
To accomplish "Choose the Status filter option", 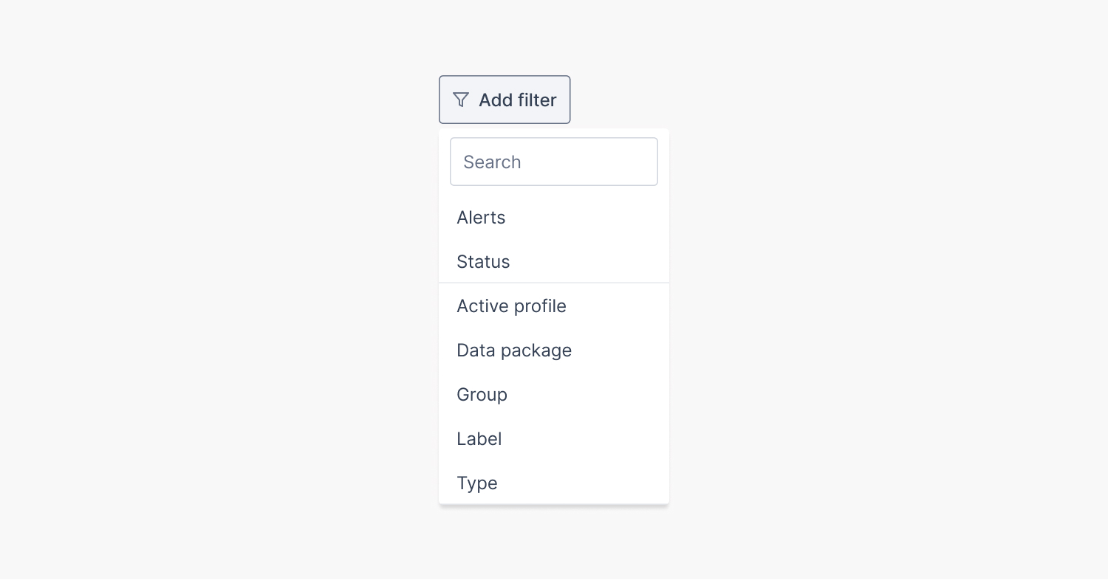I will (483, 262).
